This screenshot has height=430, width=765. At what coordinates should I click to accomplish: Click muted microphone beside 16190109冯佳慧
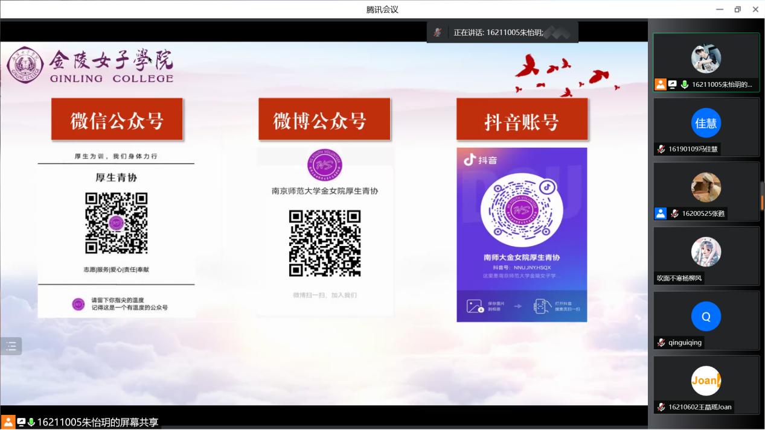662,149
